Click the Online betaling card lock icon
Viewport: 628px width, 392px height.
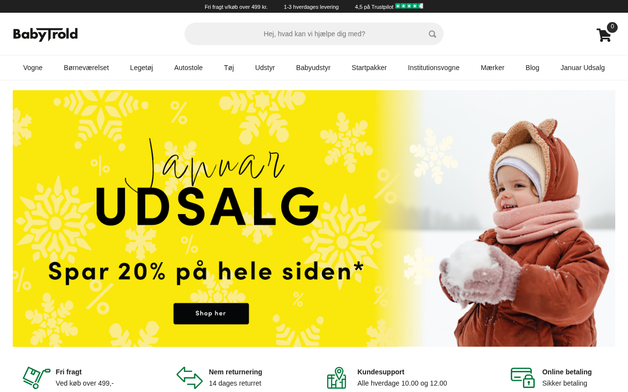pos(523,377)
